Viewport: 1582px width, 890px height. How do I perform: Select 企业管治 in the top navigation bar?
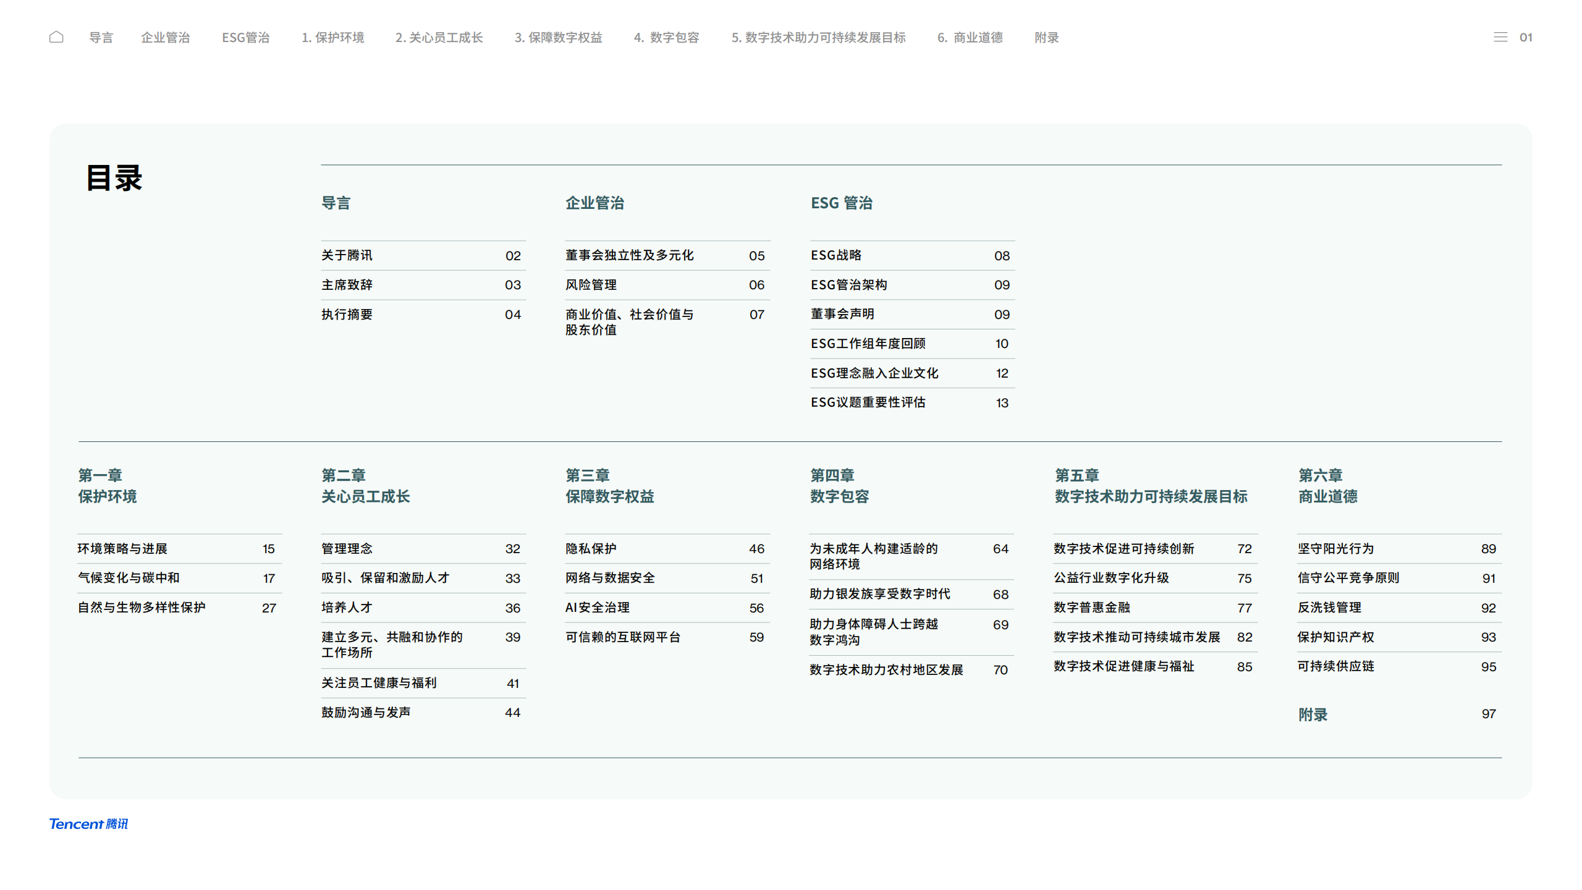click(x=165, y=38)
